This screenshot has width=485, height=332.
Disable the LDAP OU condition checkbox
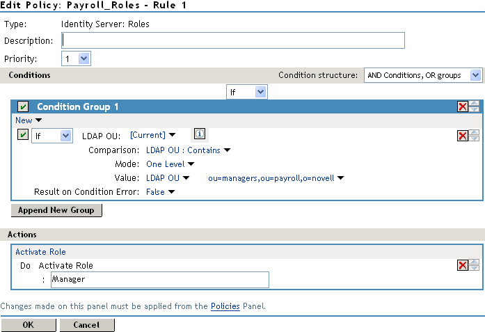(x=23, y=135)
